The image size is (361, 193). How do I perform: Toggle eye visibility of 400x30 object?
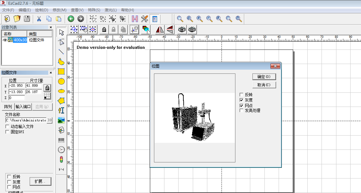(x=5, y=40)
